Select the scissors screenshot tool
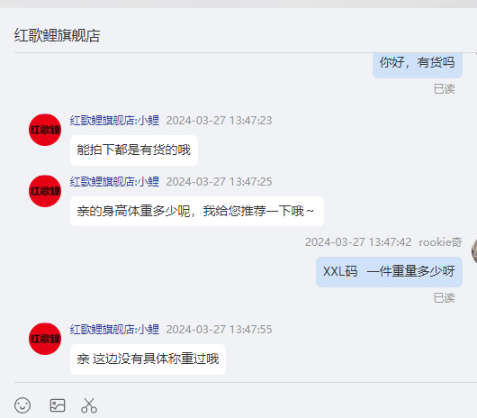This screenshot has width=477, height=418. [89, 405]
